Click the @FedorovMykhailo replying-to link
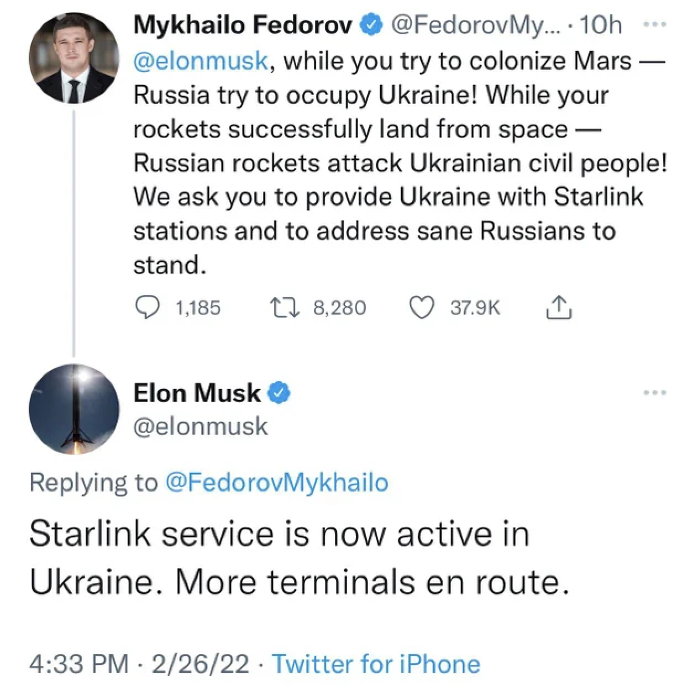 point(276,482)
